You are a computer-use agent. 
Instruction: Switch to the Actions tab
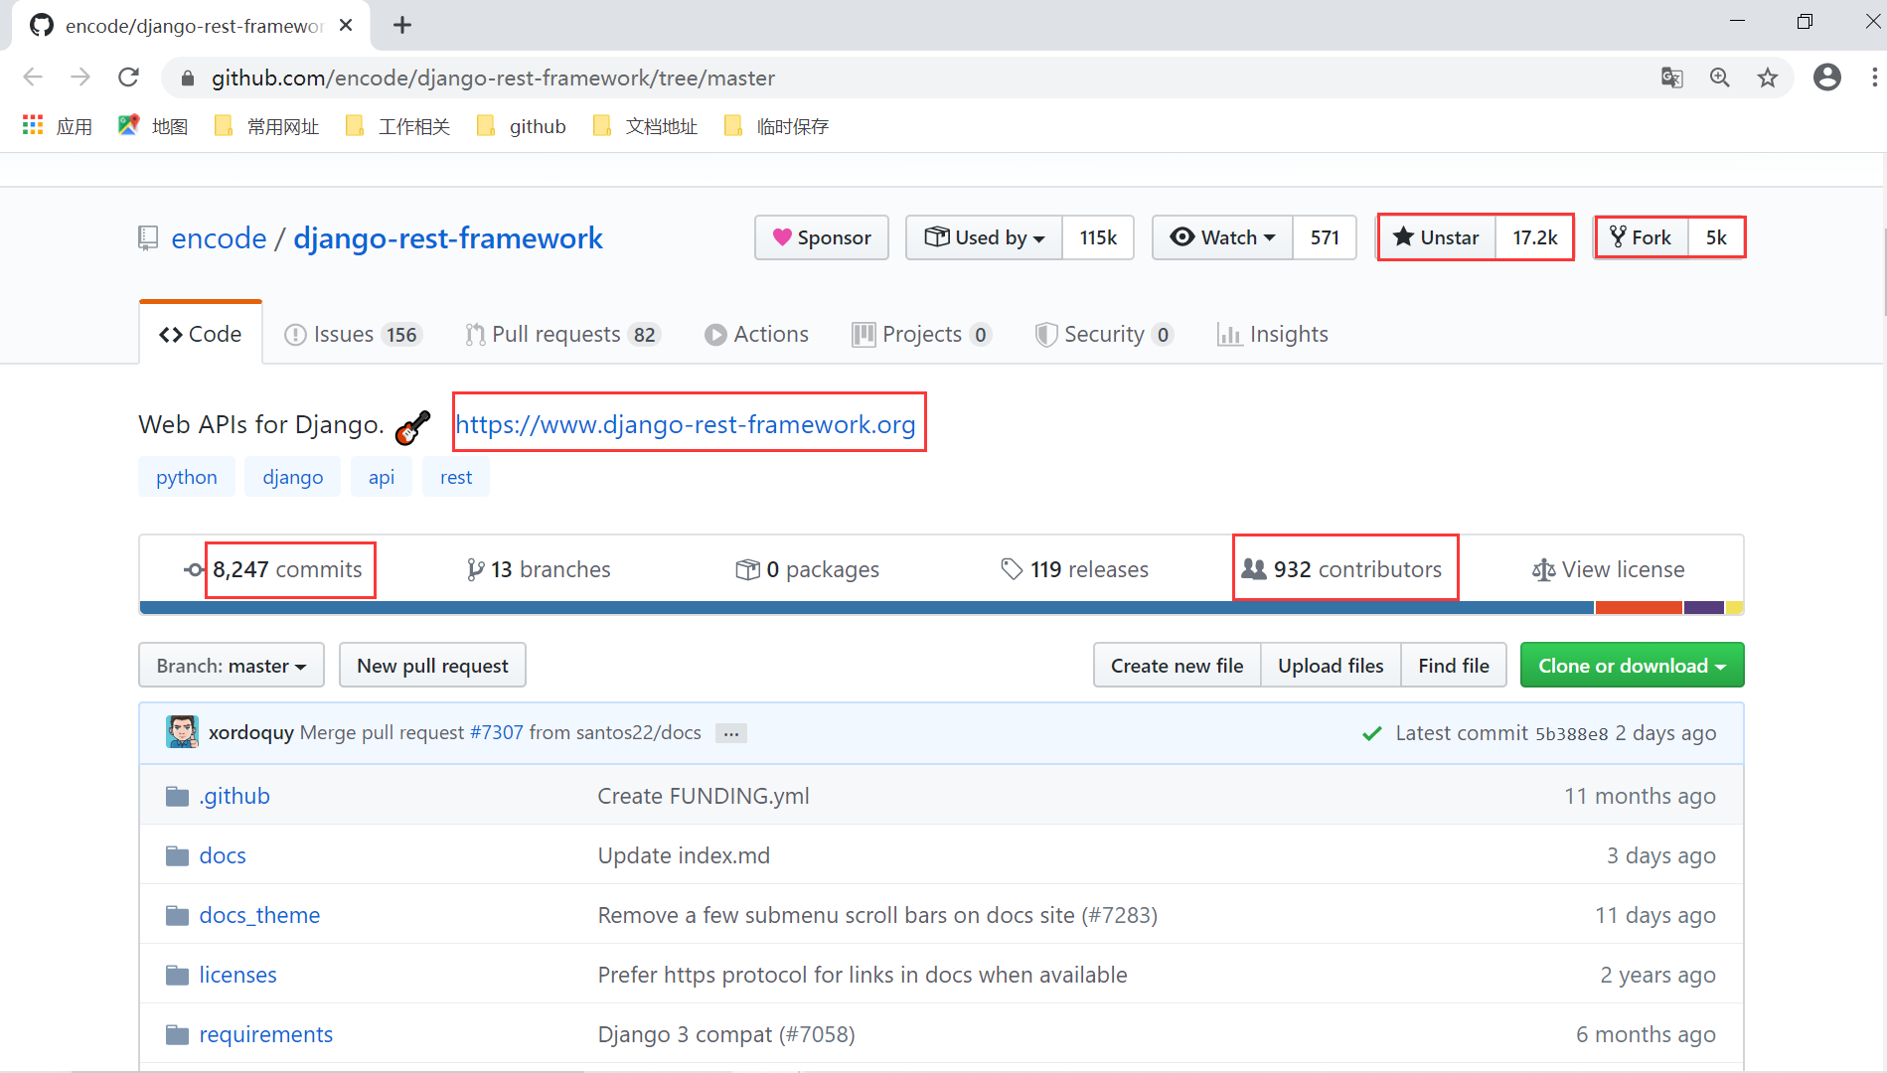(756, 334)
